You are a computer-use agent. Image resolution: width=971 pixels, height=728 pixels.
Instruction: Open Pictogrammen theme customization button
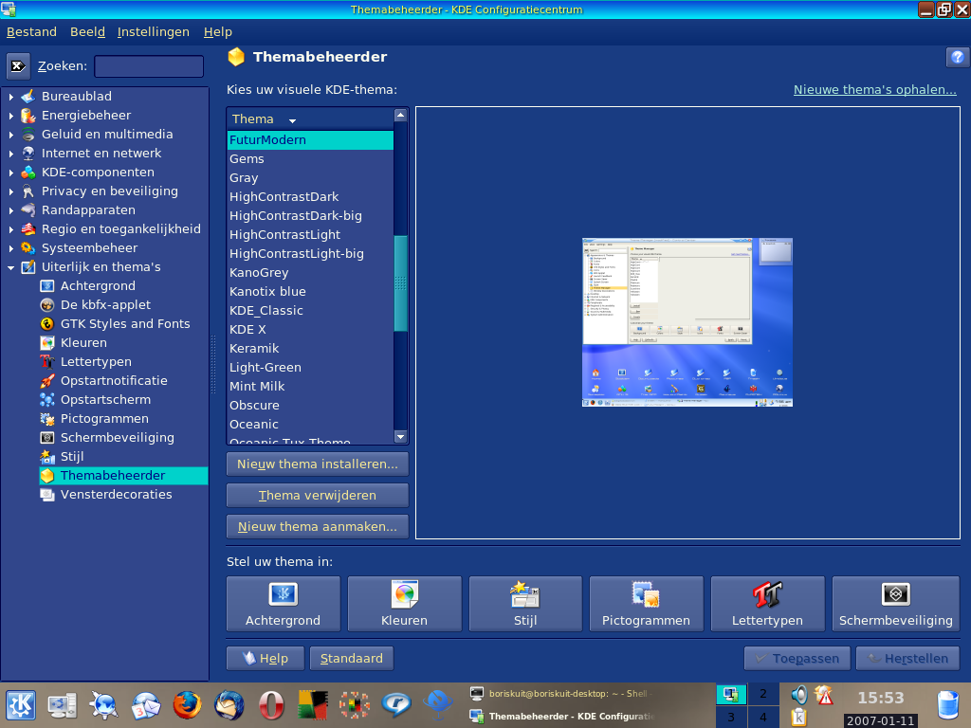point(646,604)
